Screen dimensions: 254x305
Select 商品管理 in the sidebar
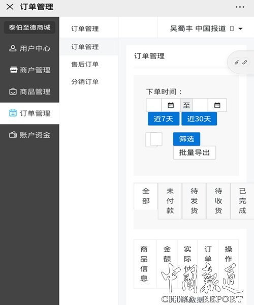point(29,91)
